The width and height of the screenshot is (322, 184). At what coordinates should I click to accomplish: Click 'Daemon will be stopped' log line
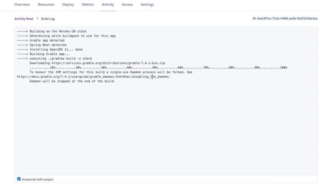tap(72, 81)
